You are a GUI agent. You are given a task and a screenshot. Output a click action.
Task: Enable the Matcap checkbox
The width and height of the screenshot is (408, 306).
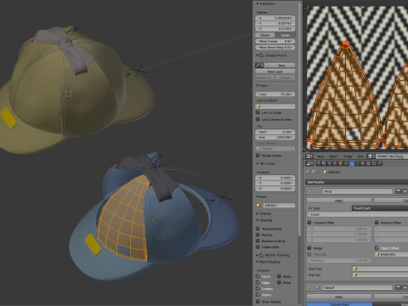258,235
